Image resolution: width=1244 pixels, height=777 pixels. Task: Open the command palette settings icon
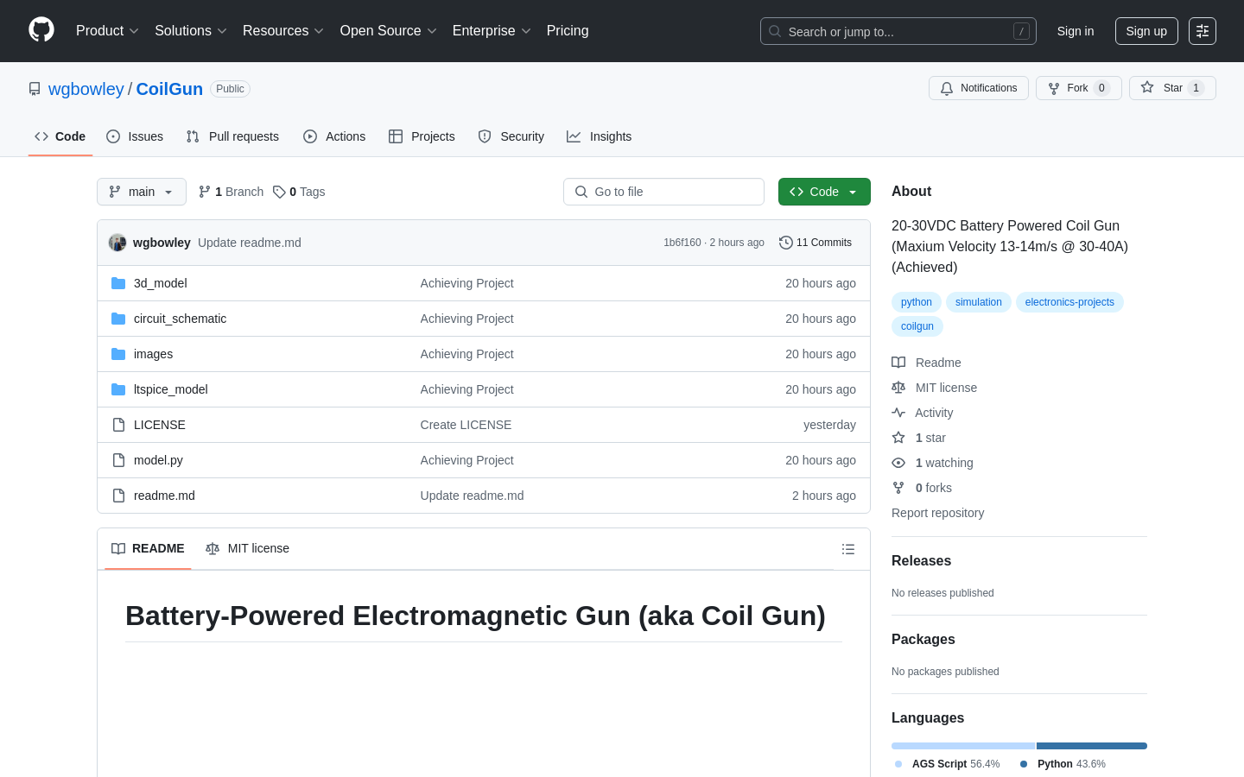point(1203,31)
